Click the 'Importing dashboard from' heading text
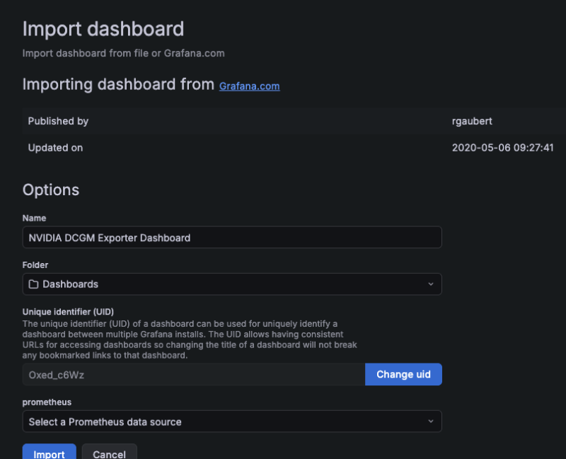Viewport: 566px width, 459px height. tap(118, 84)
